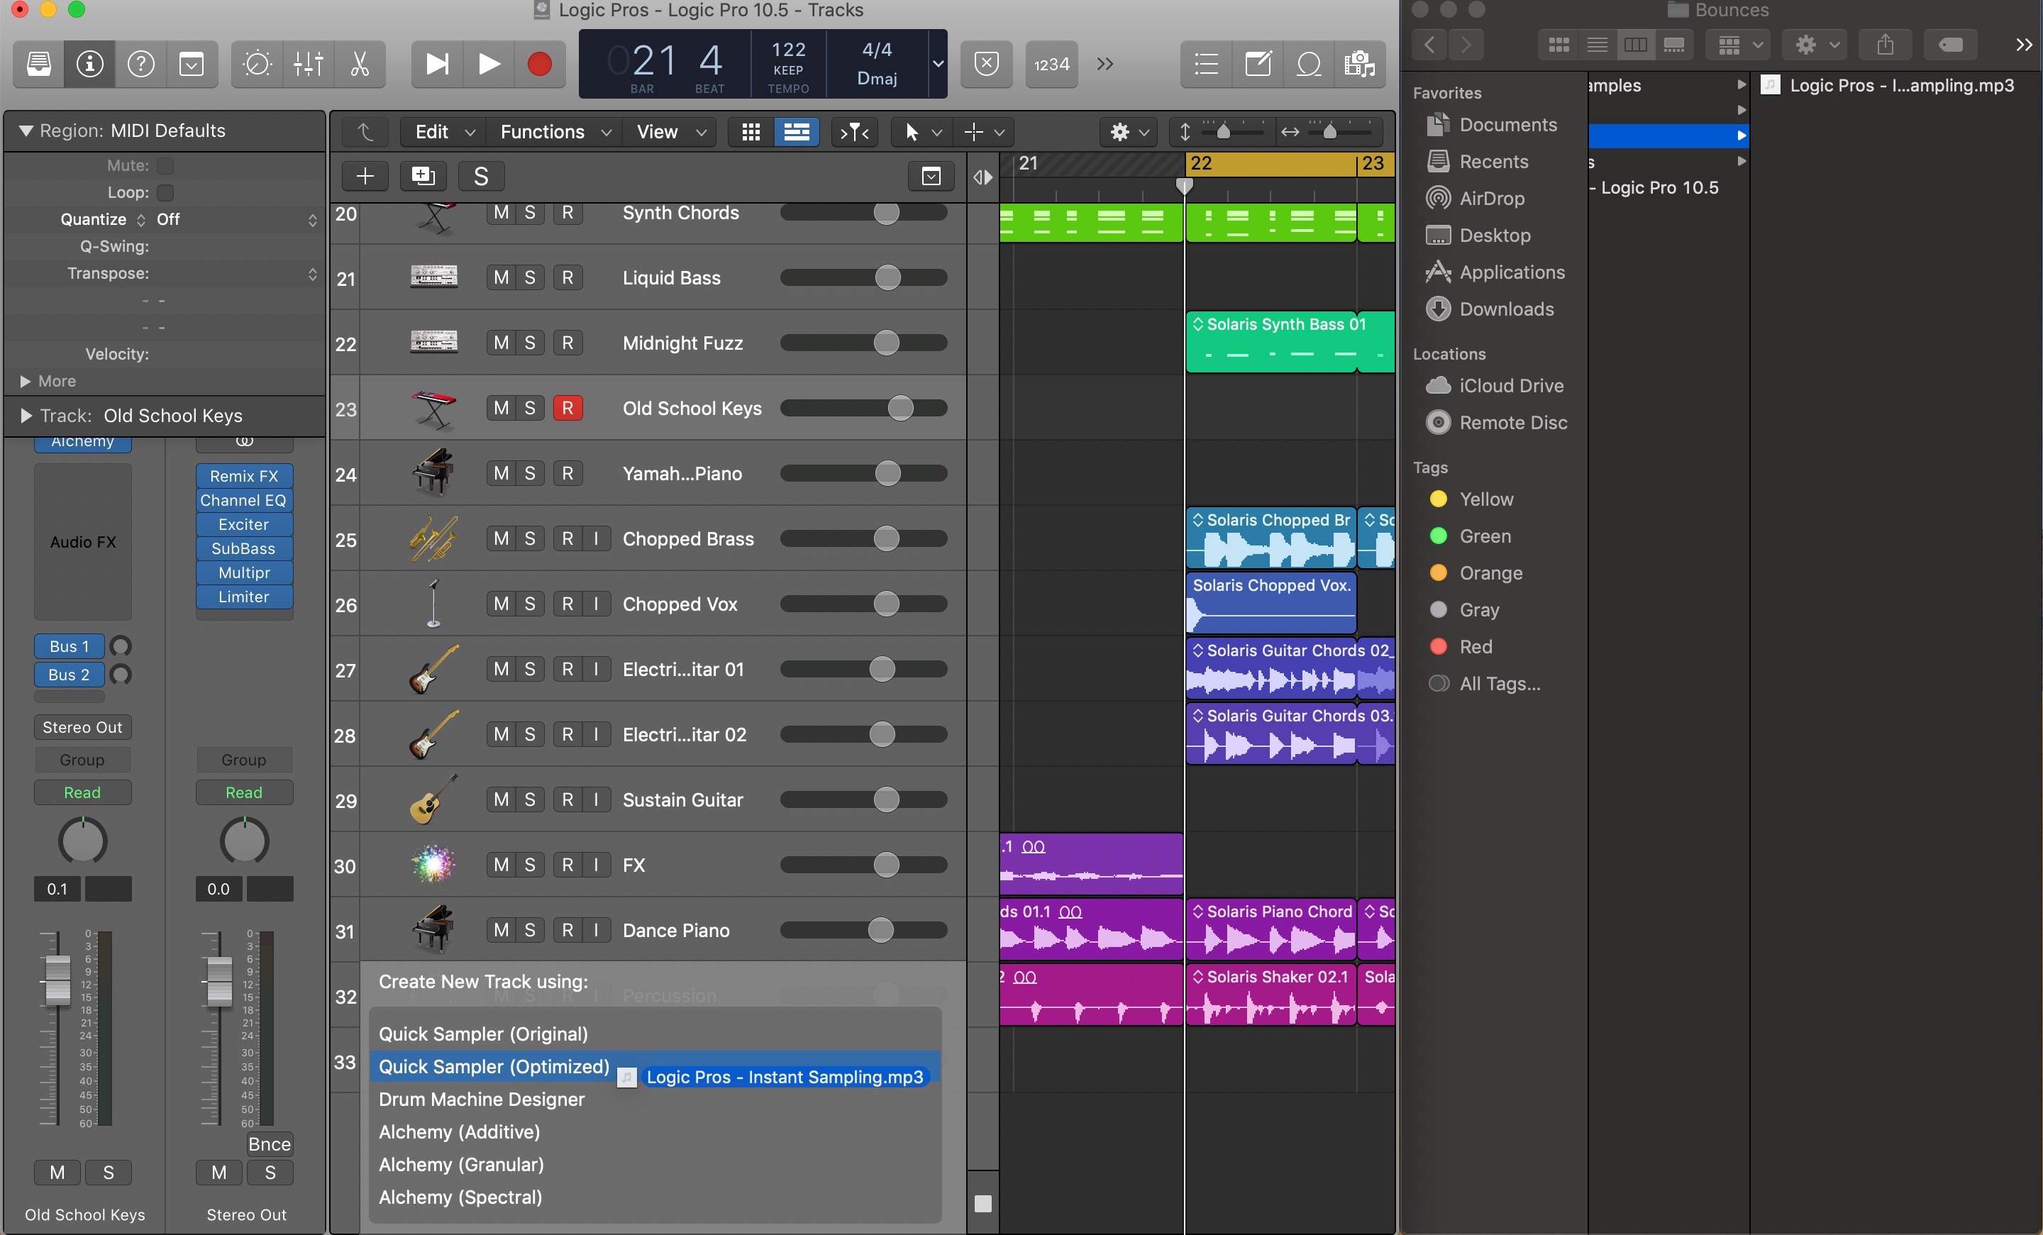Click the Stereo Out output button
The height and width of the screenshot is (1235, 2043).
pos(82,727)
